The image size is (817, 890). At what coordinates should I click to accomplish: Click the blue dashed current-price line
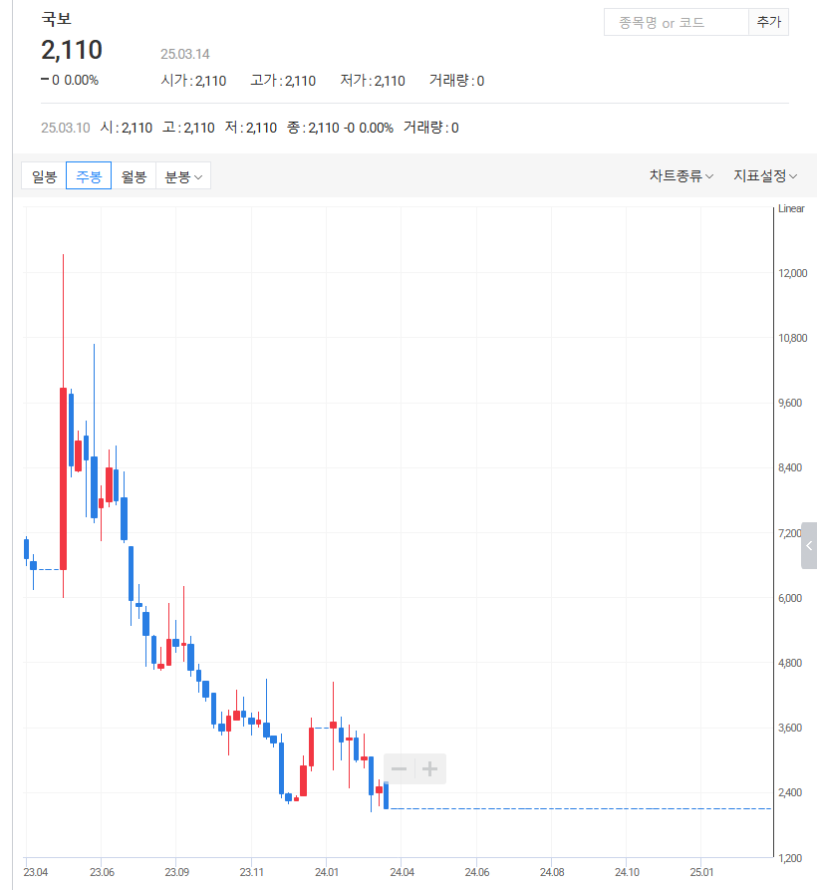point(580,808)
